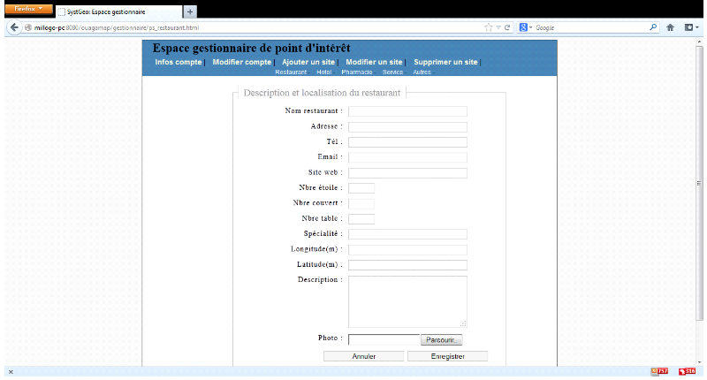Click the Google search engine icon
707x380 pixels.
coord(523,27)
